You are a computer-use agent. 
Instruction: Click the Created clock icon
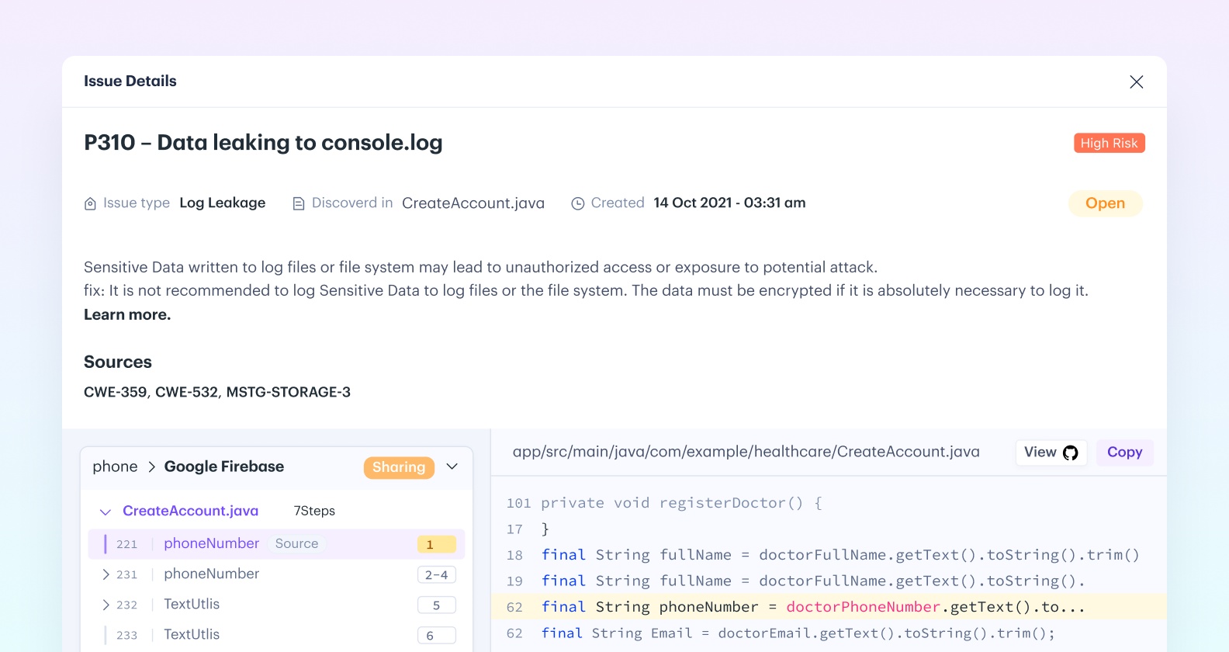point(578,204)
